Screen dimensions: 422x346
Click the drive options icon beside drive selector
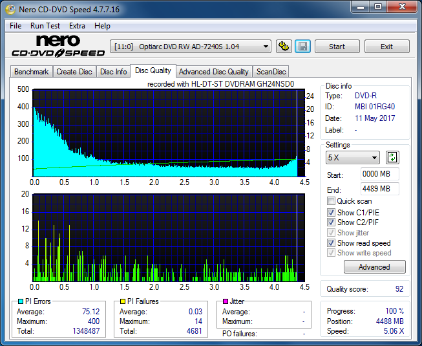click(284, 47)
